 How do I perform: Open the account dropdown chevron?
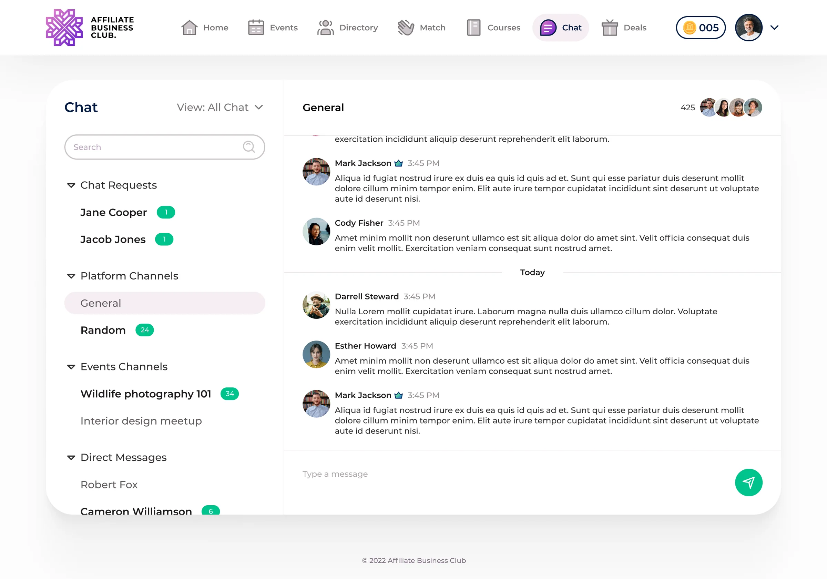coord(774,27)
